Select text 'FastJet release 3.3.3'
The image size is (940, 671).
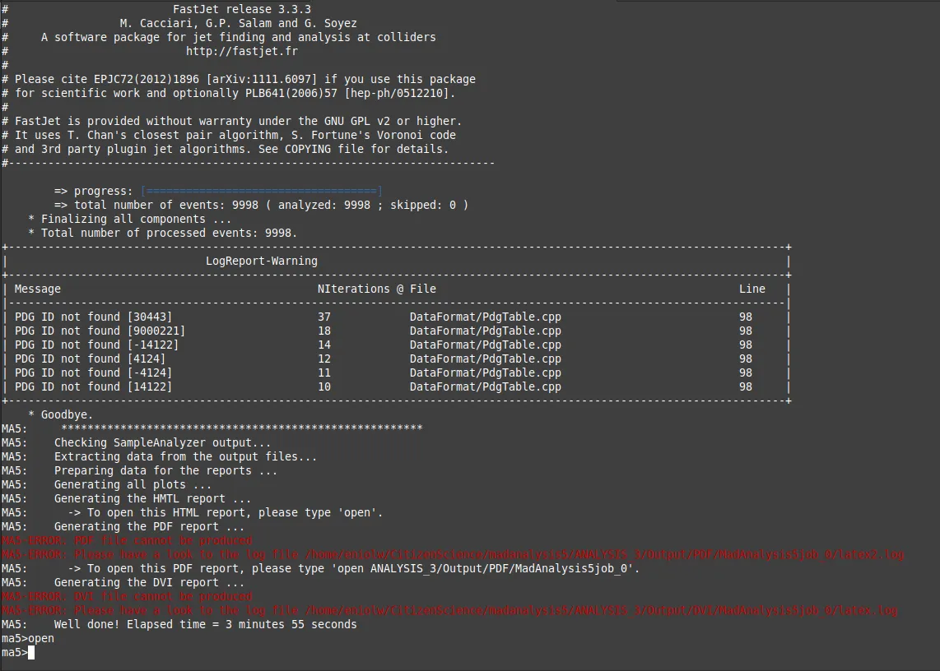pos(242,9)
